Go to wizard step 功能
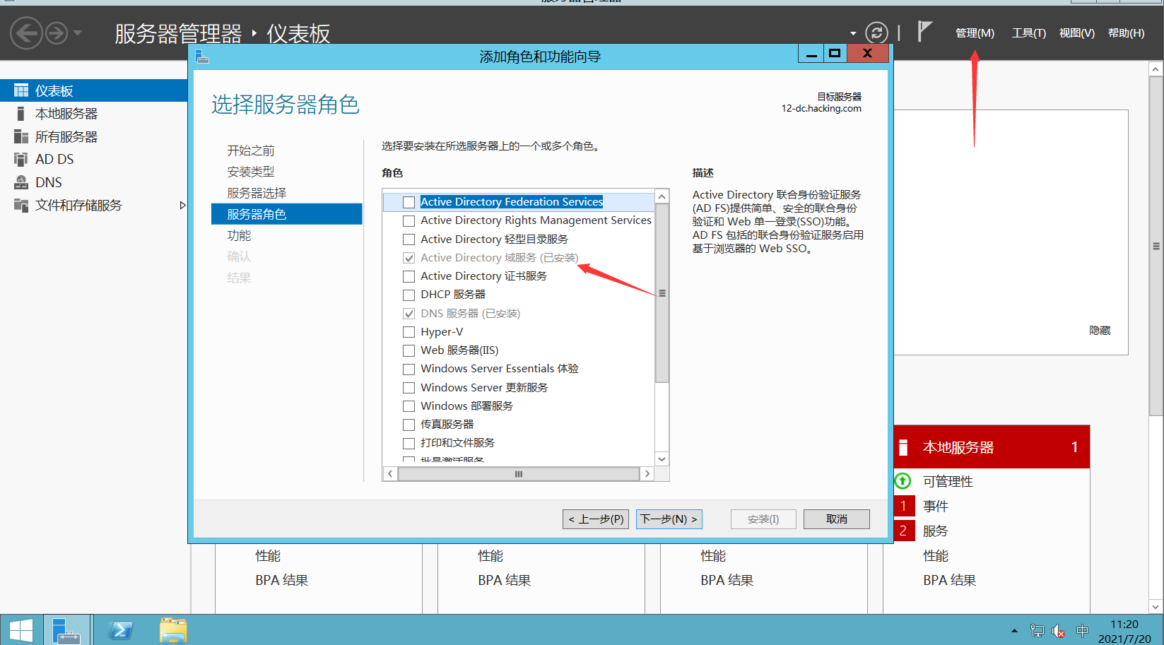Screen dimensions: 1164x645 pos(239,235)
